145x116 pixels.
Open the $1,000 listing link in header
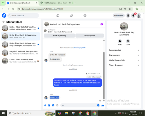(60, 32)
